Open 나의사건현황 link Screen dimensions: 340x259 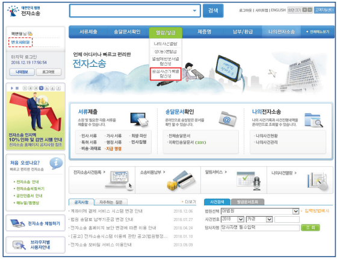(266, 136)
